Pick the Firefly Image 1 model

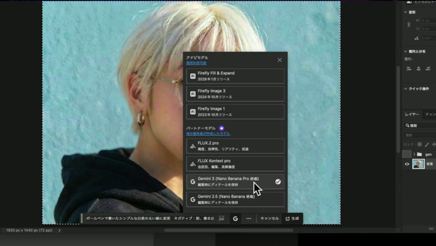[x=235, y=111]
